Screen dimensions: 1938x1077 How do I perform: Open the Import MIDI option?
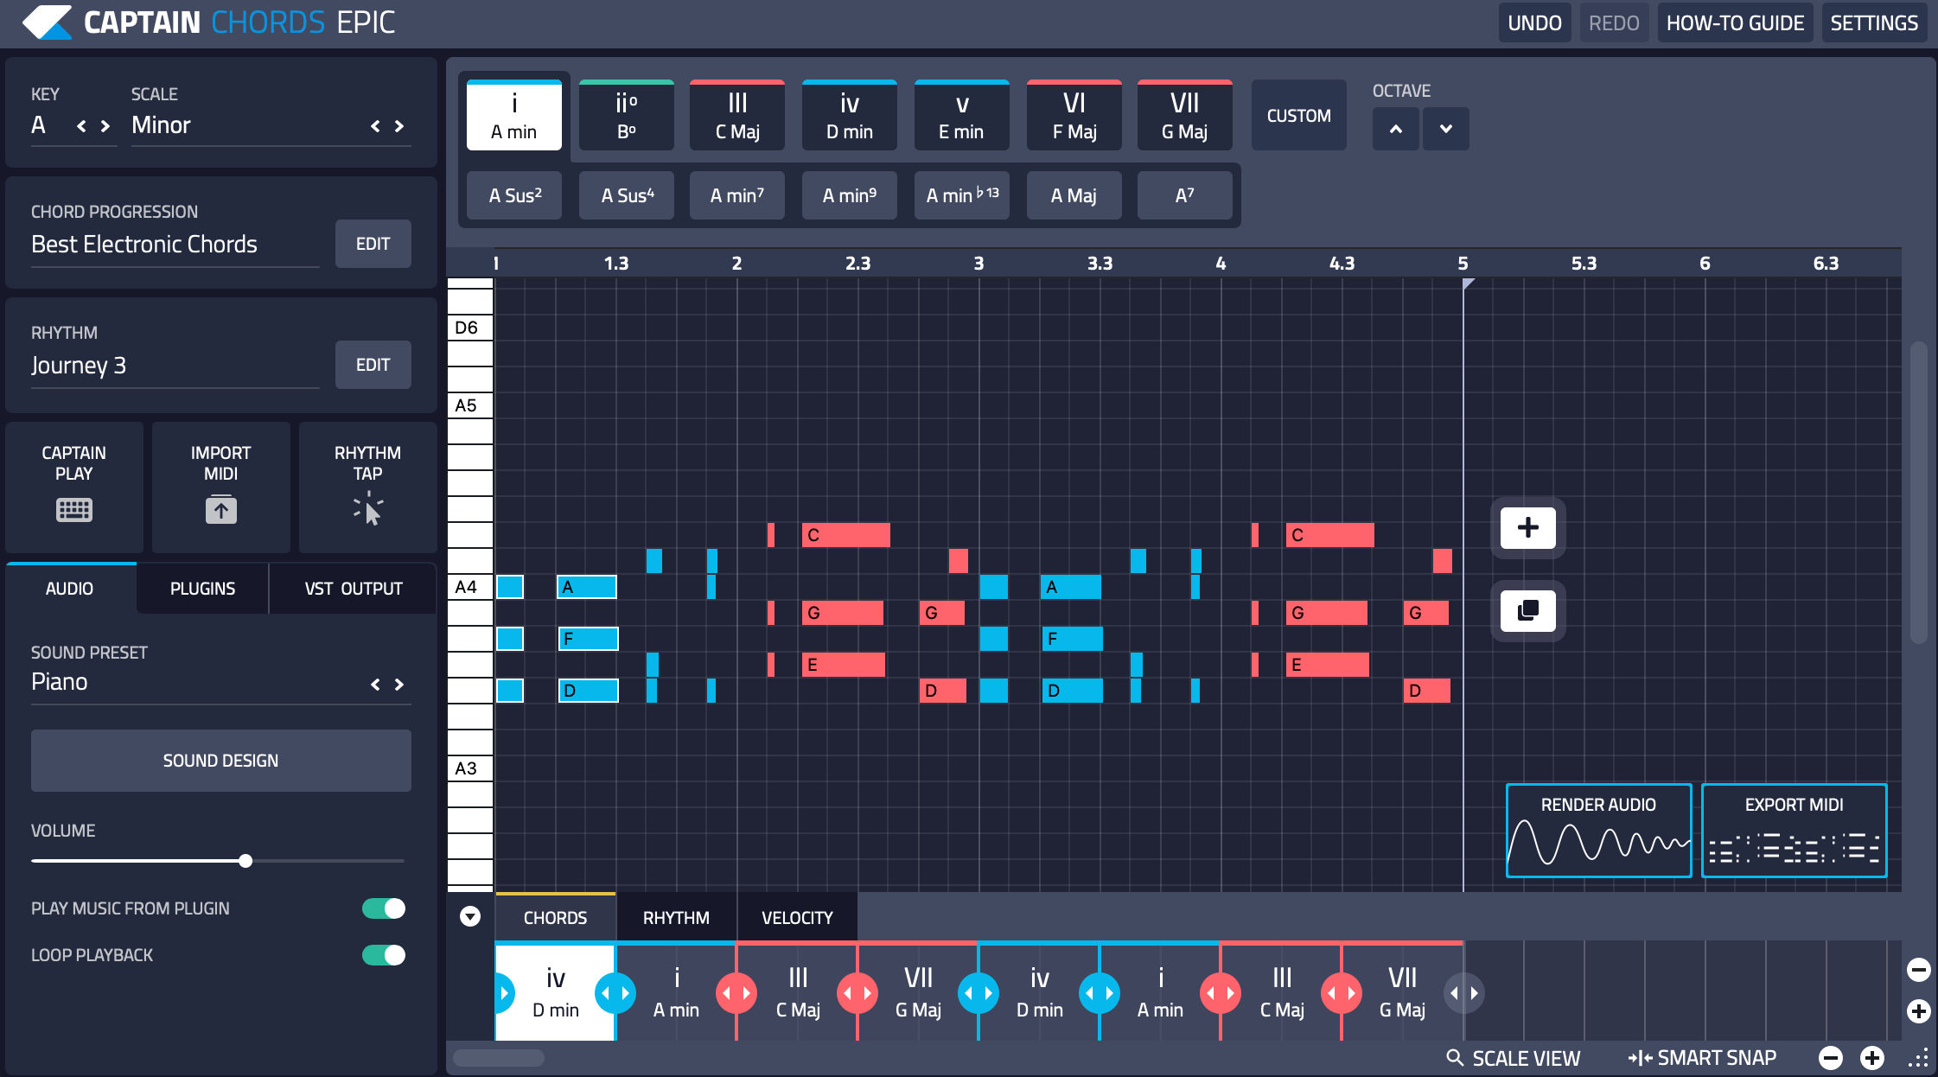click(x=221, y=487)
